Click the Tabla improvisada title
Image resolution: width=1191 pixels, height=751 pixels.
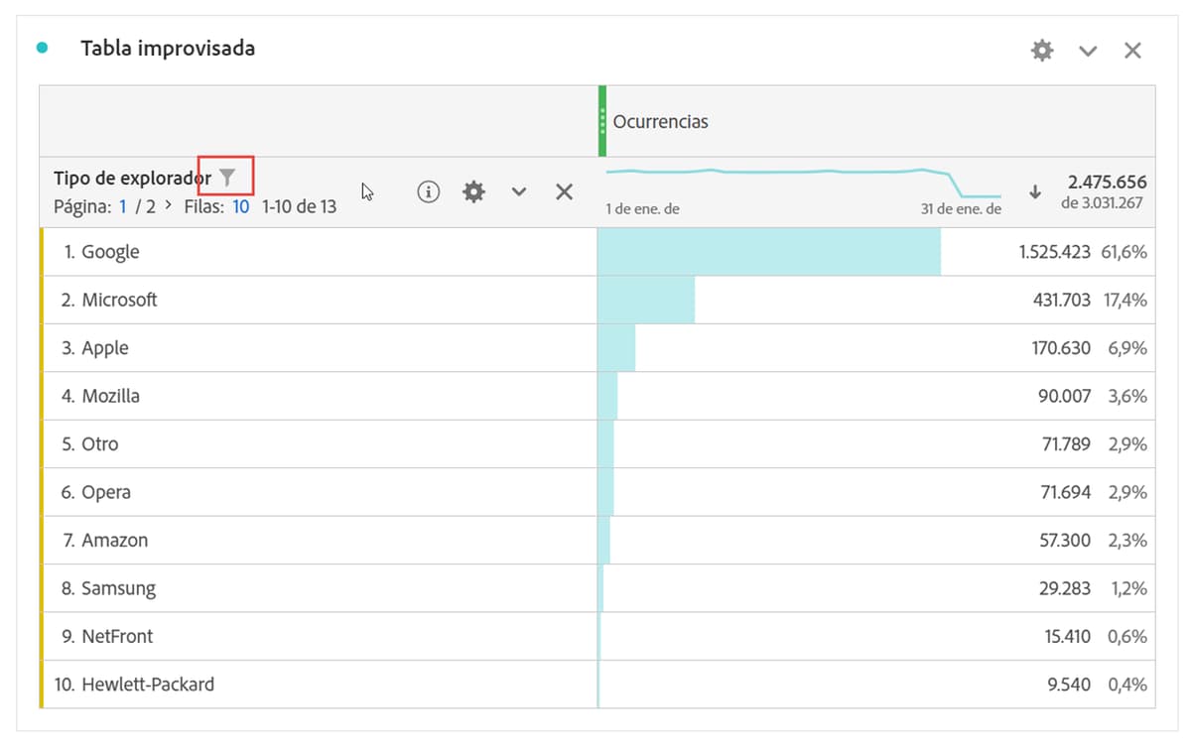[169, 47]
